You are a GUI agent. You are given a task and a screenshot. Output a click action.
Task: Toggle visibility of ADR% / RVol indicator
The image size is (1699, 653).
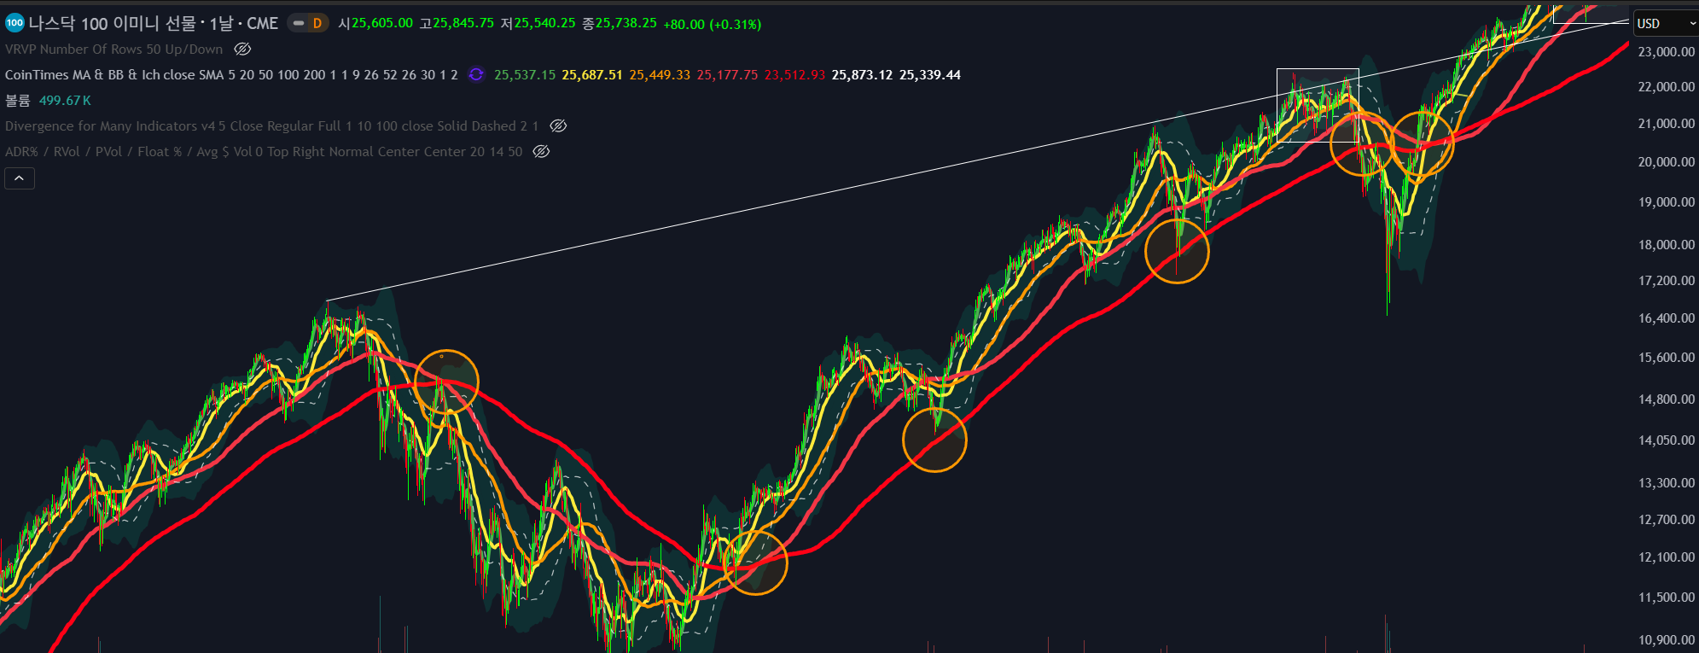point(541,152)
